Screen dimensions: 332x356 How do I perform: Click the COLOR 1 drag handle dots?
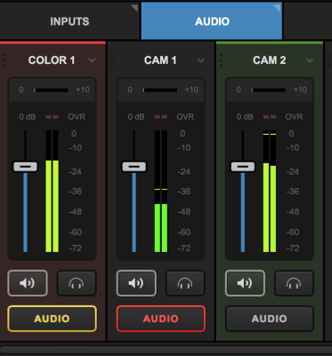click(x=4, y=60)
